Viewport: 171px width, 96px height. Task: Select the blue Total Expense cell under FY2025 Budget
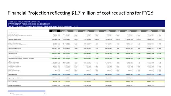pyautogui.click(x=56, y=74)
